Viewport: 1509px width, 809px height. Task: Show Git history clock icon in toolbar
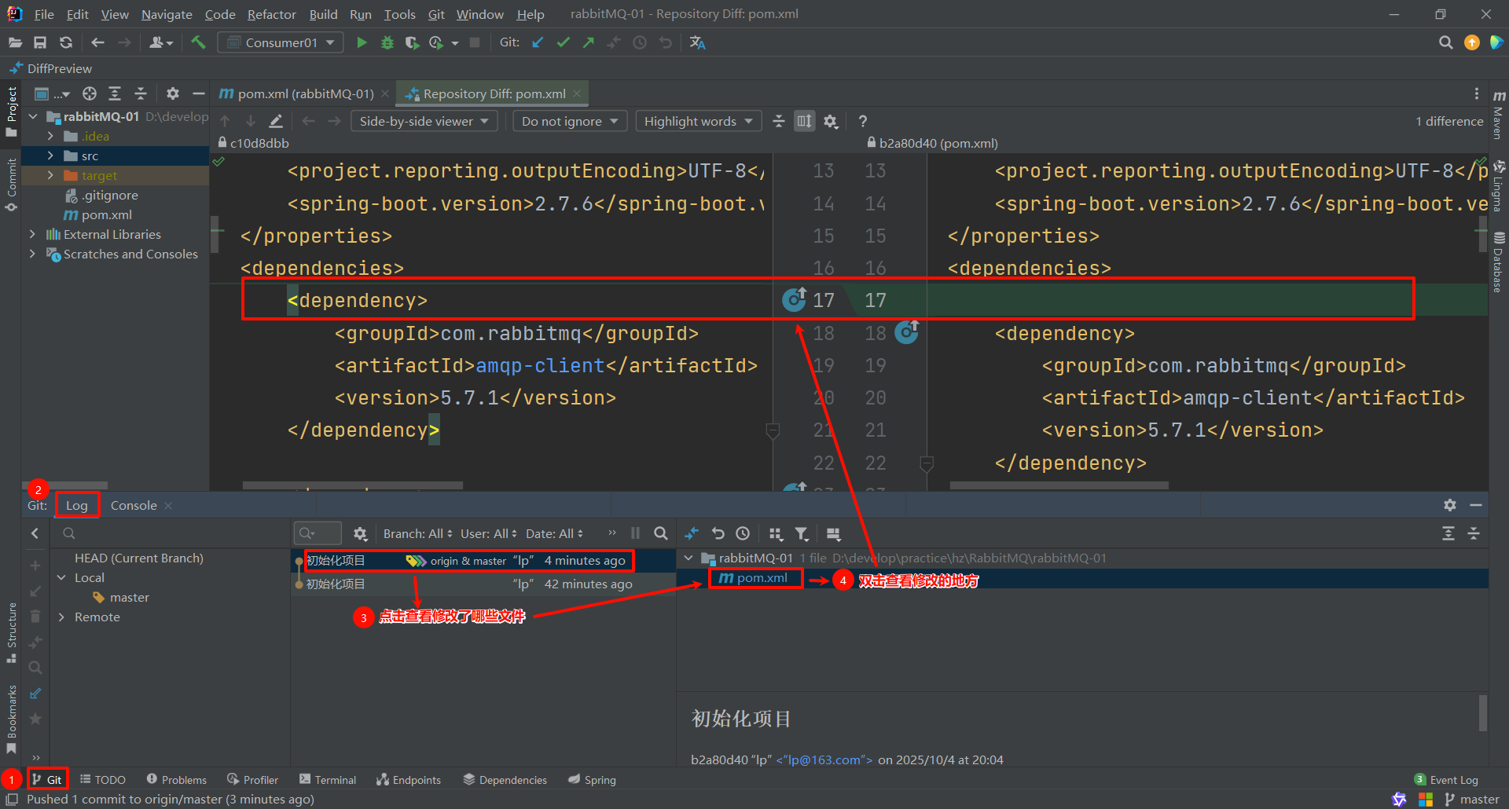click(640, 42)
